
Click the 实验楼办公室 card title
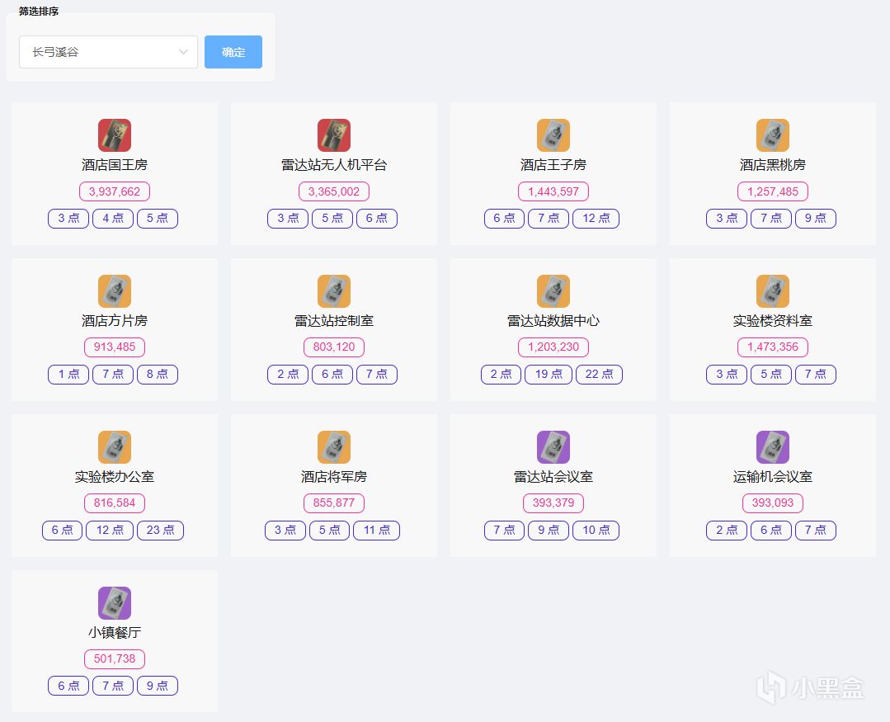[x=115, y=476]
